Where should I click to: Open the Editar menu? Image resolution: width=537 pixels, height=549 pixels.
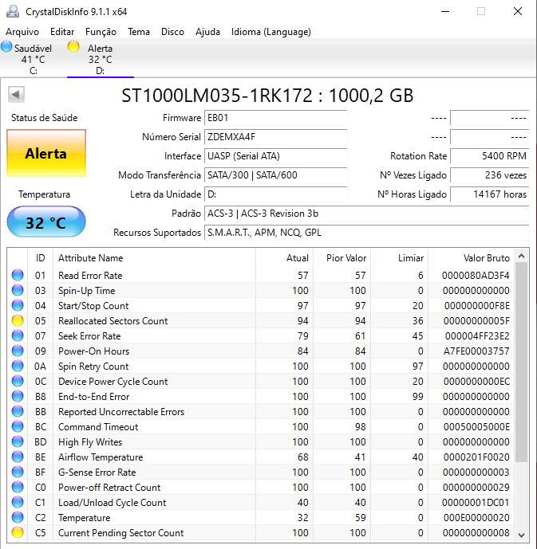pos(62,32)
